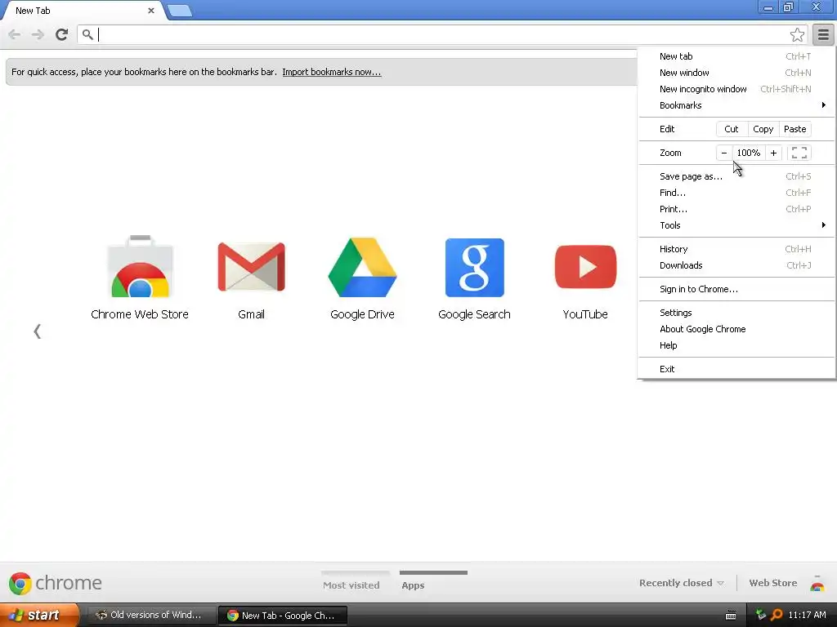Open the Google Drive app icon

pos(362,267)
